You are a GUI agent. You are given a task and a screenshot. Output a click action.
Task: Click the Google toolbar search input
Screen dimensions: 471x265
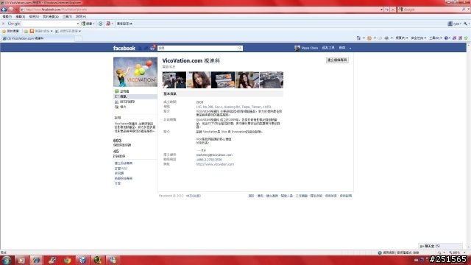[49, 24]
